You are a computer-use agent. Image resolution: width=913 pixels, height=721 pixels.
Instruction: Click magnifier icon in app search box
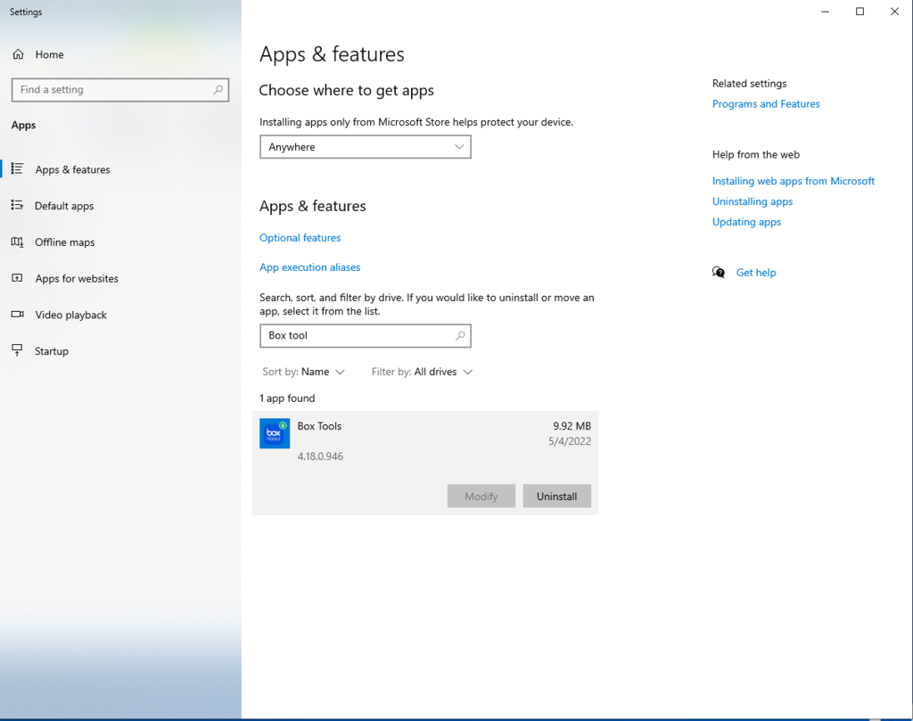coord(460,336)
